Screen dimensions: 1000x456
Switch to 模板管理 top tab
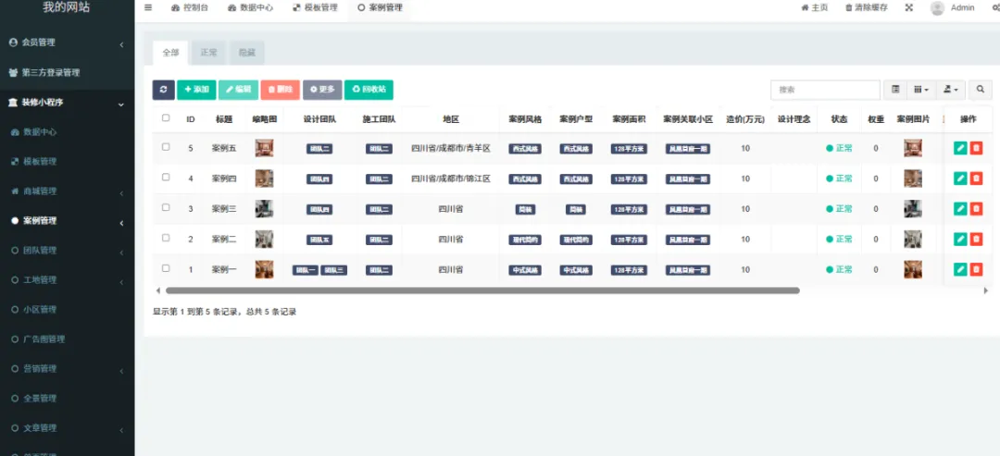click(x=315, y=7)
